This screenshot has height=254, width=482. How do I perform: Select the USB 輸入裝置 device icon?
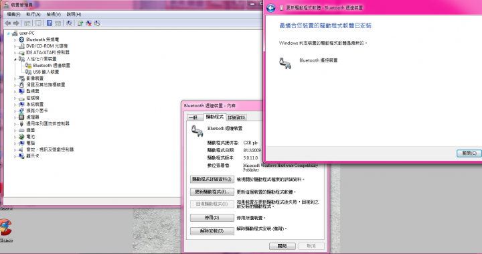(x=28, y=72)
